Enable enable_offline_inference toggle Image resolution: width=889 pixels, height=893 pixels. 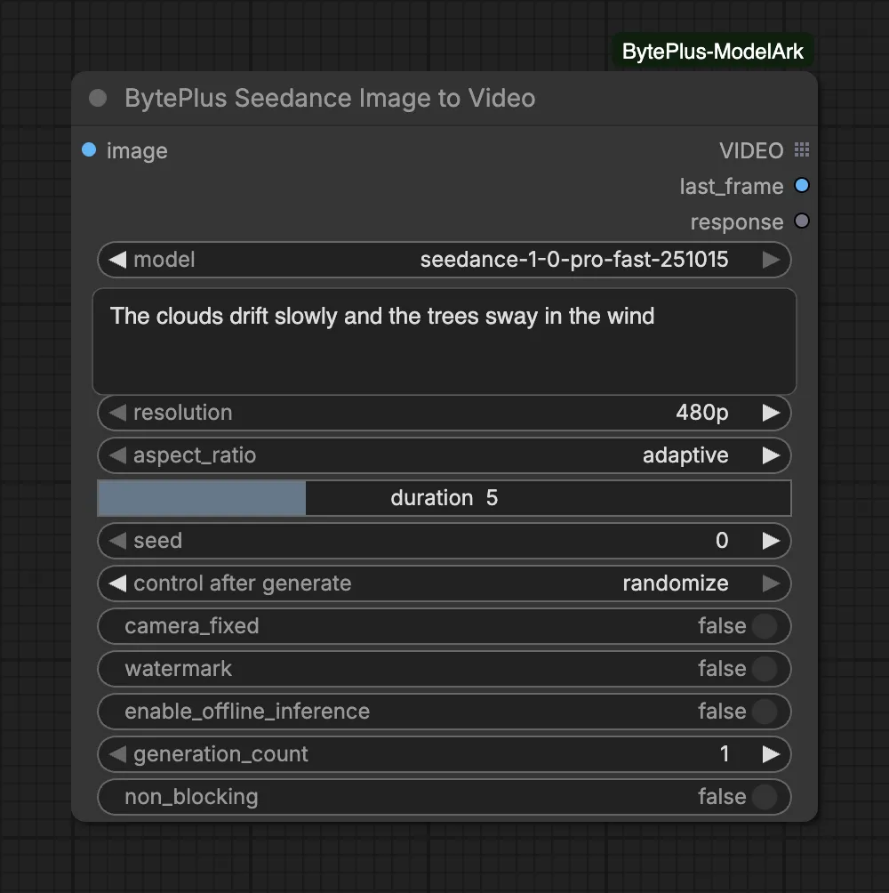coord(765,712)
